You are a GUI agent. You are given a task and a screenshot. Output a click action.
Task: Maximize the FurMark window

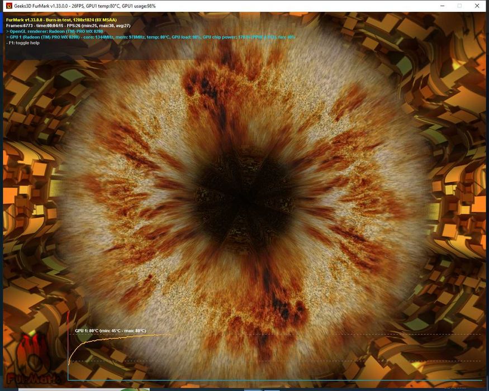click(459, 6)
